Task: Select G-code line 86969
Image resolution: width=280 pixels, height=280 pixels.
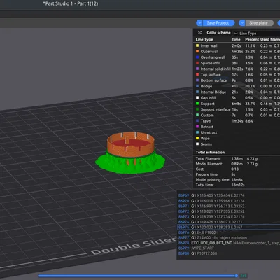Action: coord(229,195)
